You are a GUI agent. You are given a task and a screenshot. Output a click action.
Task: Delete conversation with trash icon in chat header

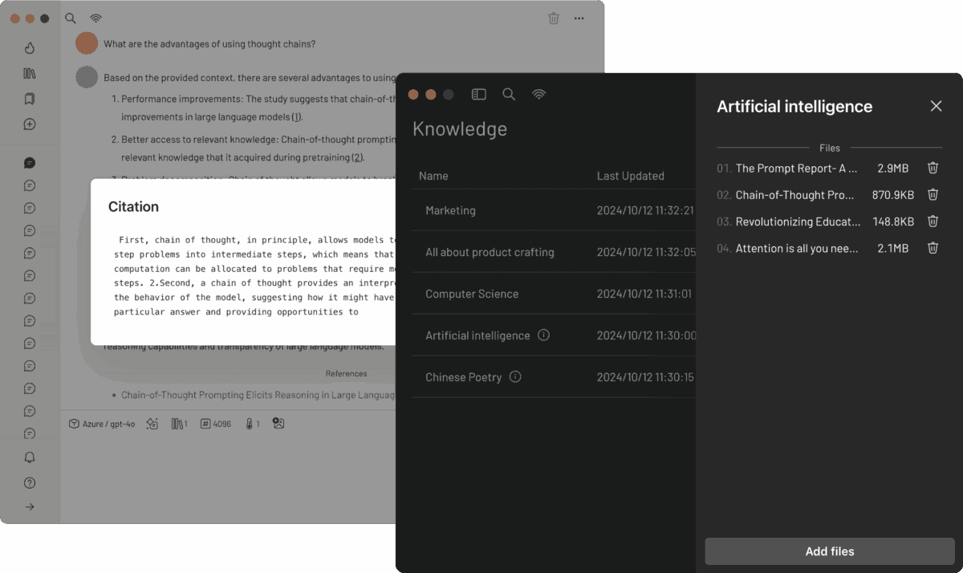coord(554,18)
